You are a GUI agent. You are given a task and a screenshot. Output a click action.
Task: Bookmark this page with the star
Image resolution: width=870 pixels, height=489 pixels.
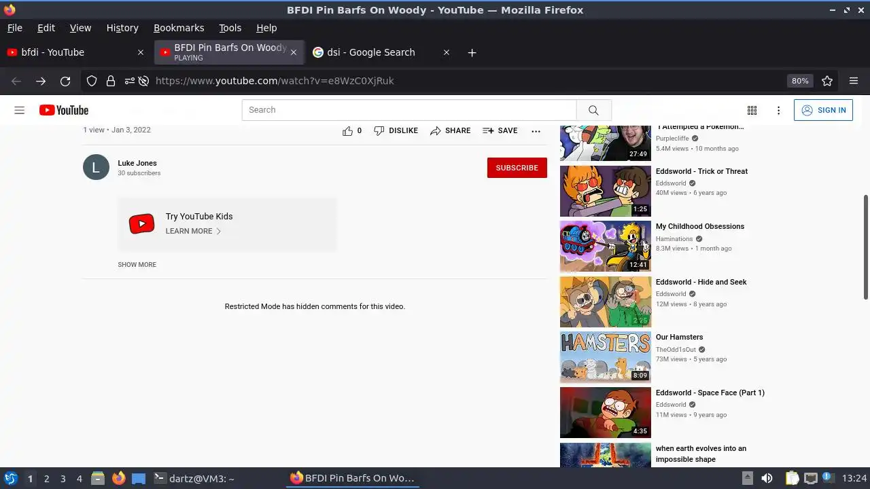click(827, 81)
